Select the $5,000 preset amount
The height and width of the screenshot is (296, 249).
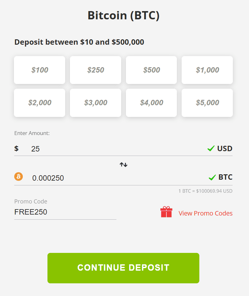[x=207, y=103]
